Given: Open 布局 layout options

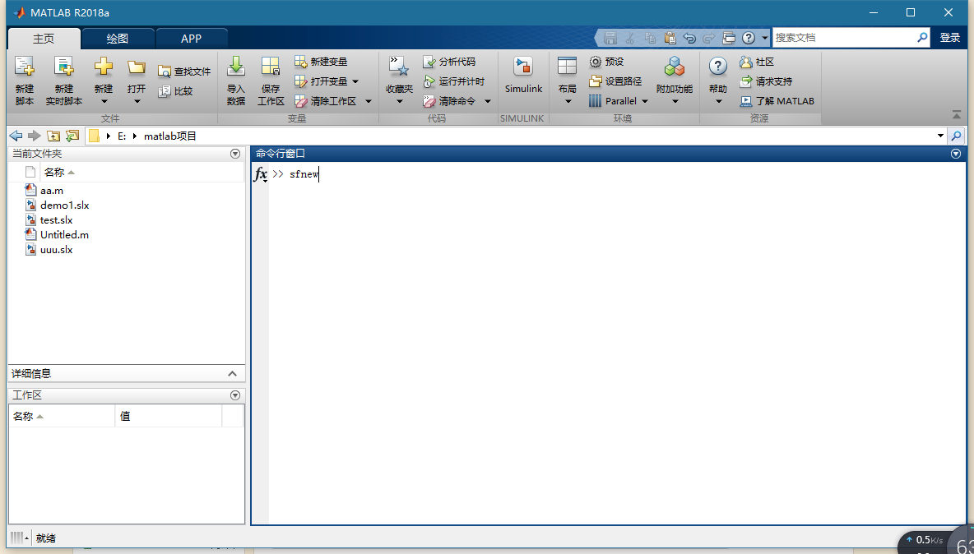Looking at the screenshot, I should pyautogui.click(x=567, y=81).
